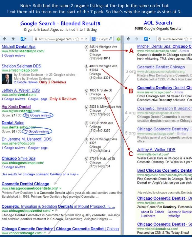Open Chicago Smile Spa result link

pos(19,158)
